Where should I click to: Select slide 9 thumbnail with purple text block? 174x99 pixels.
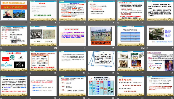click(x=72, y=36)
